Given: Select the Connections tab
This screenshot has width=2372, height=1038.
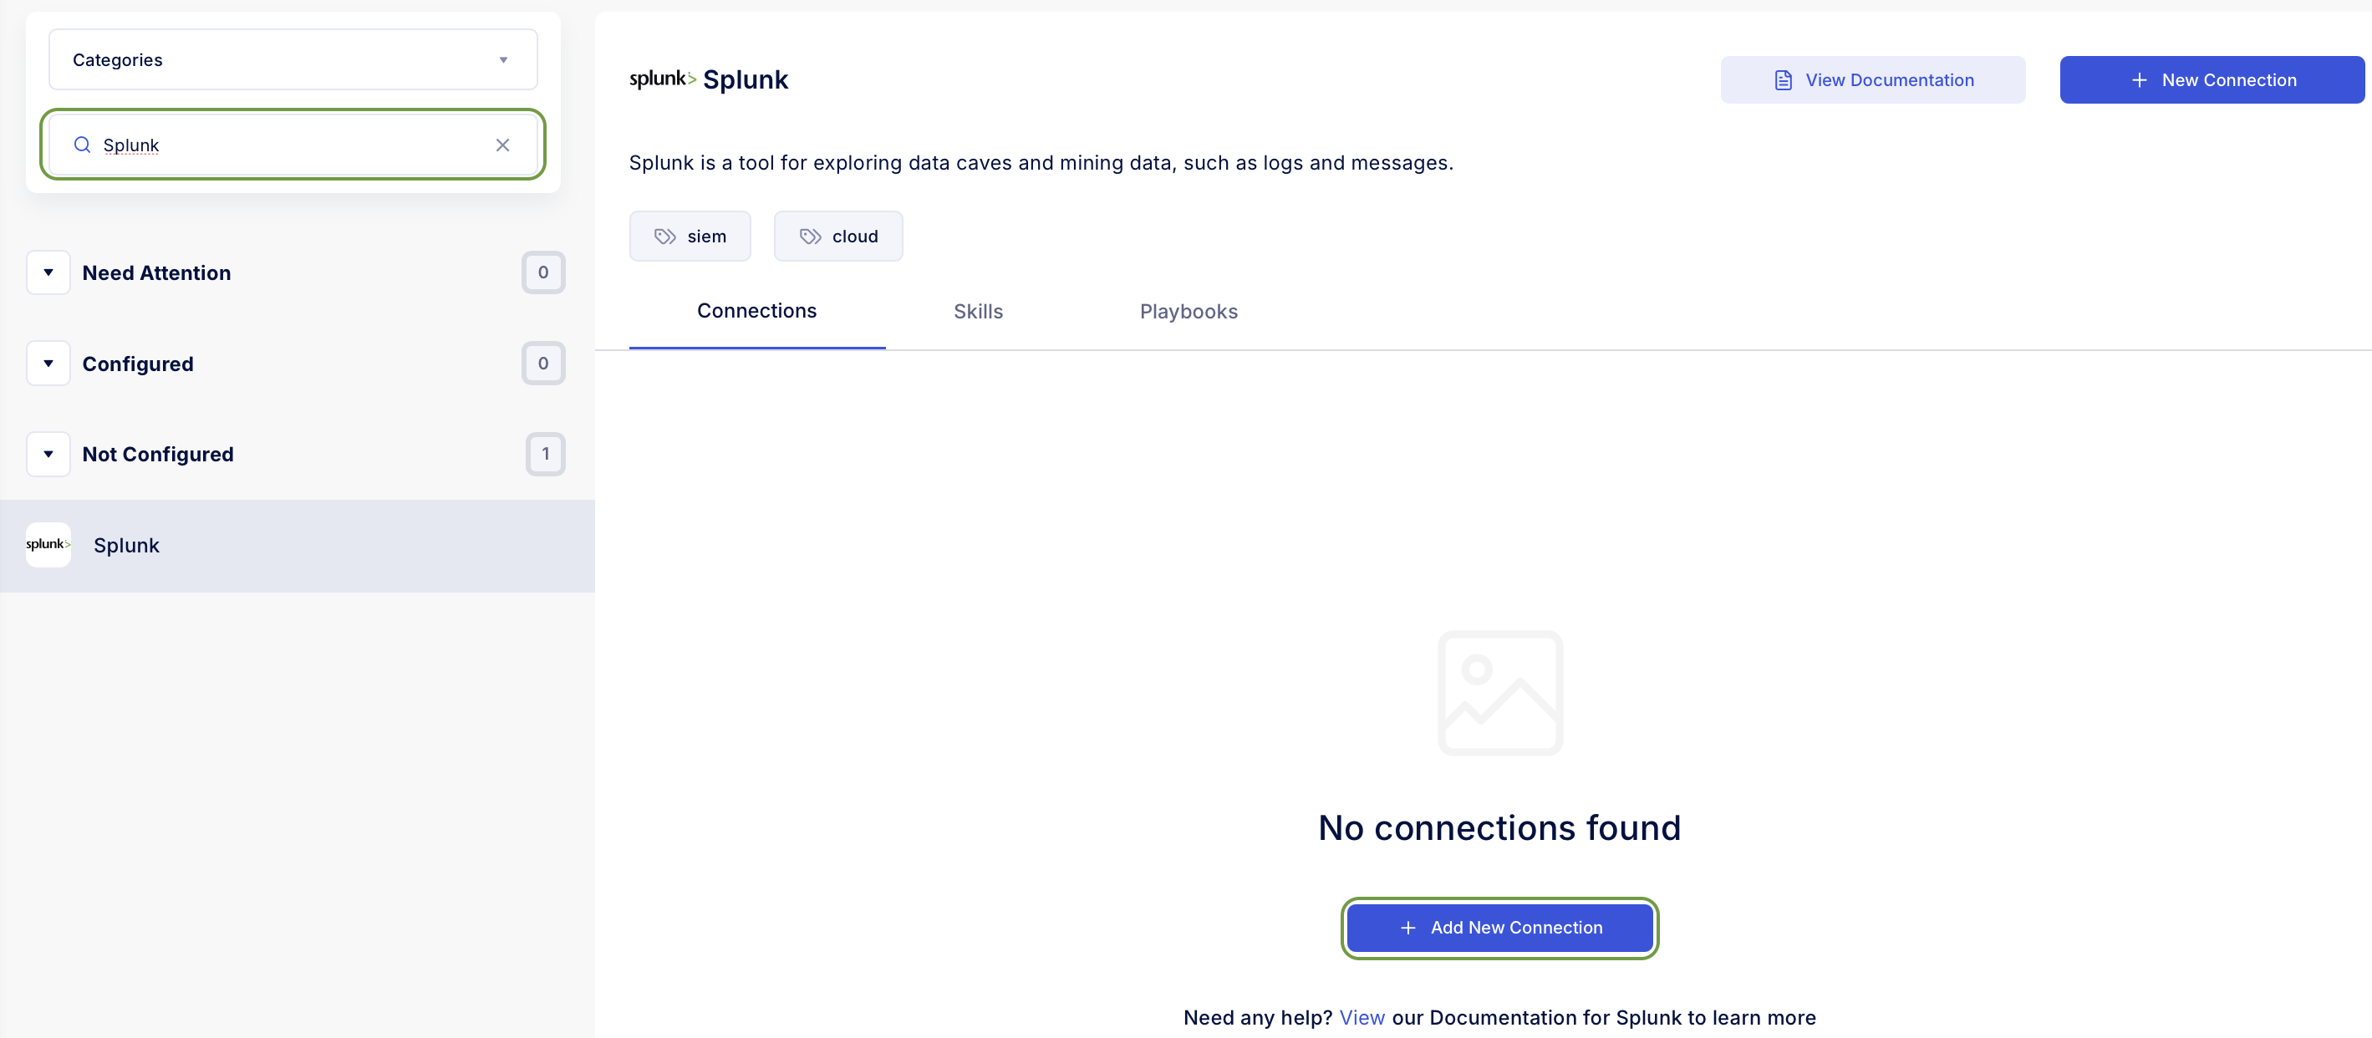Looking at the screenshot, I should coord(757,311).
